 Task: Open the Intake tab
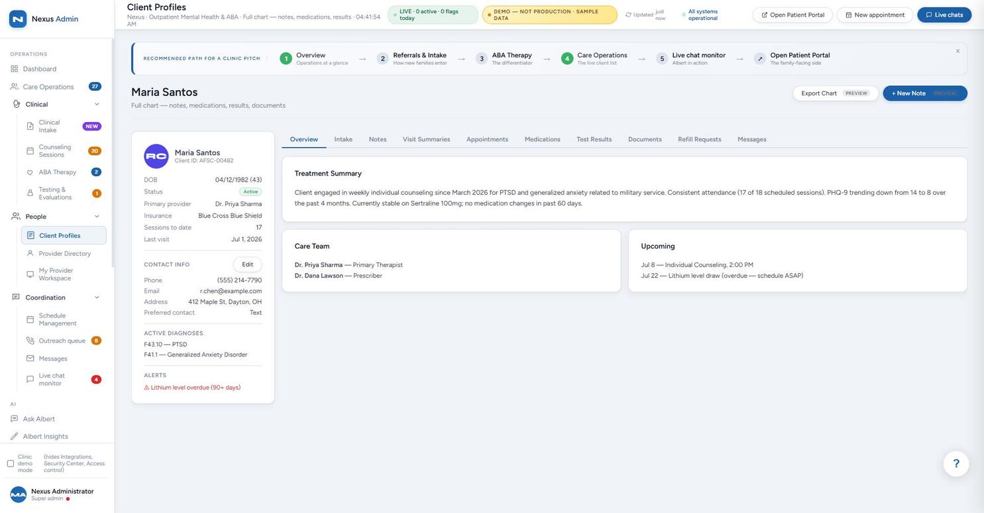(x=343, y=139)
